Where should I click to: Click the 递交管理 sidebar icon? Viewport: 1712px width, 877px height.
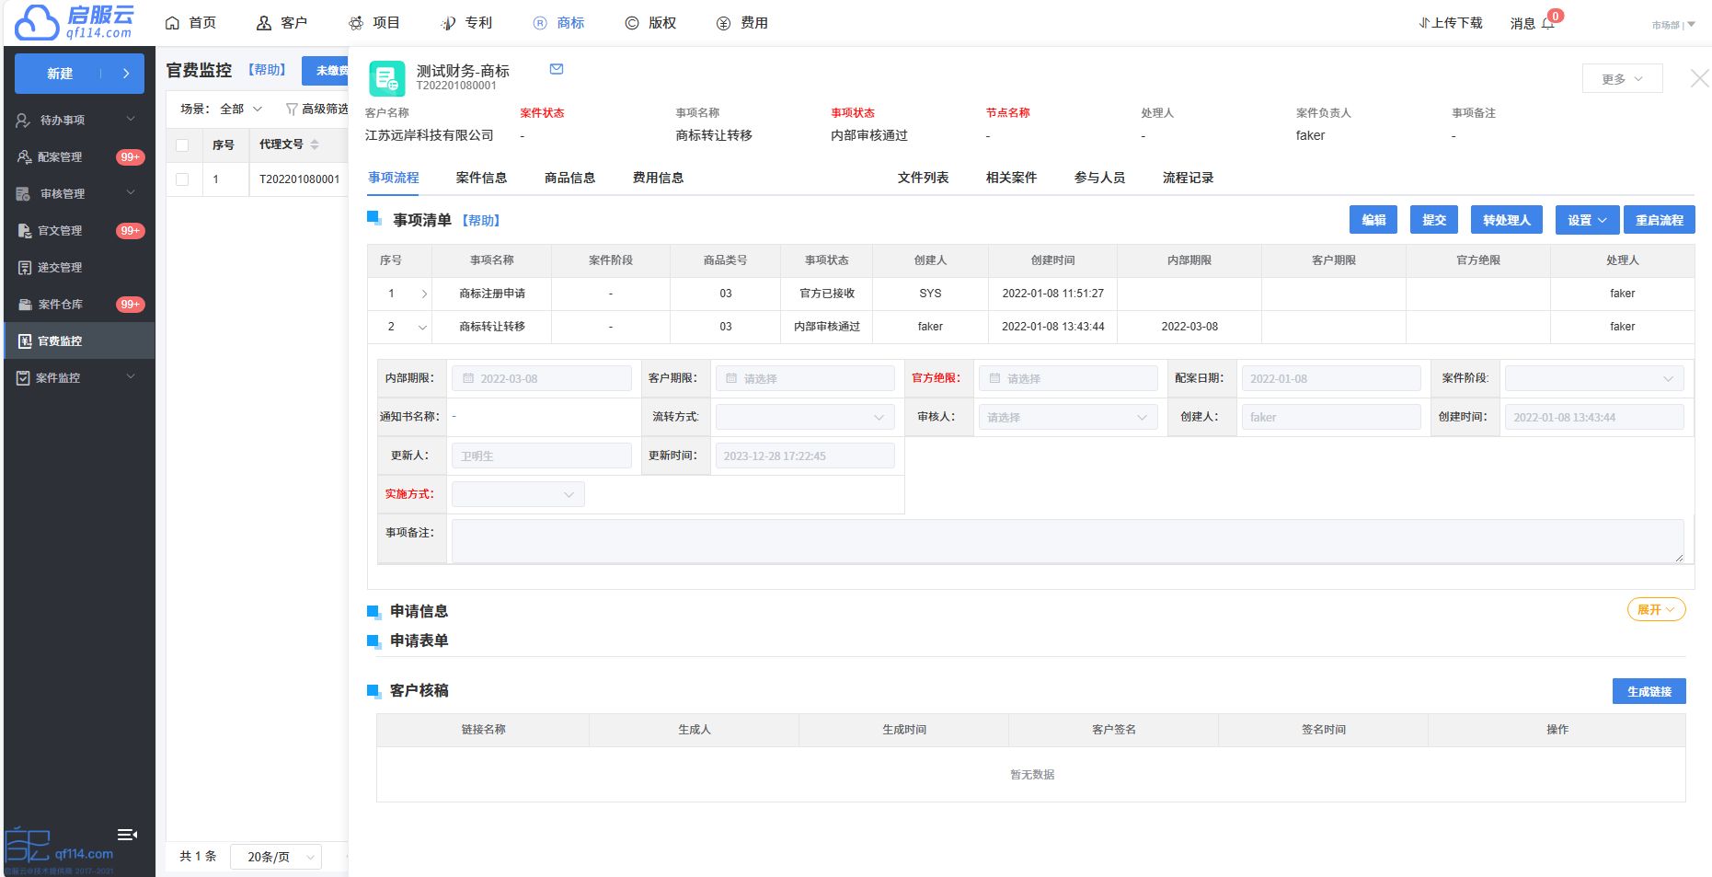(23, 267)
